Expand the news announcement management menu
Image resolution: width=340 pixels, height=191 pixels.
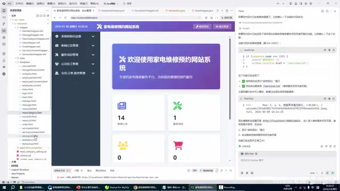(x=75, y=46)
